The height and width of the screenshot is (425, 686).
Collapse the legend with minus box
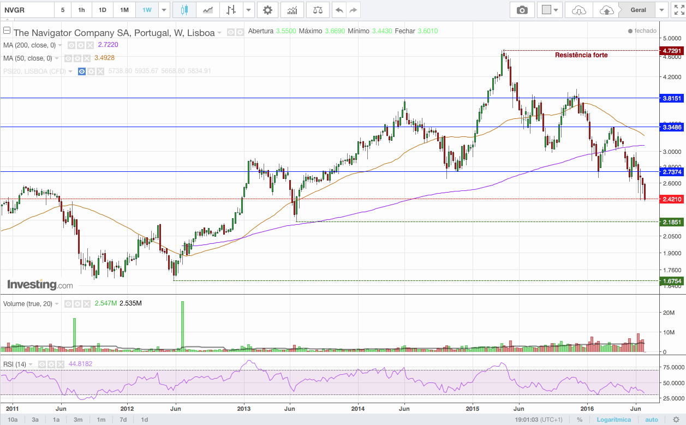point(7,31)
